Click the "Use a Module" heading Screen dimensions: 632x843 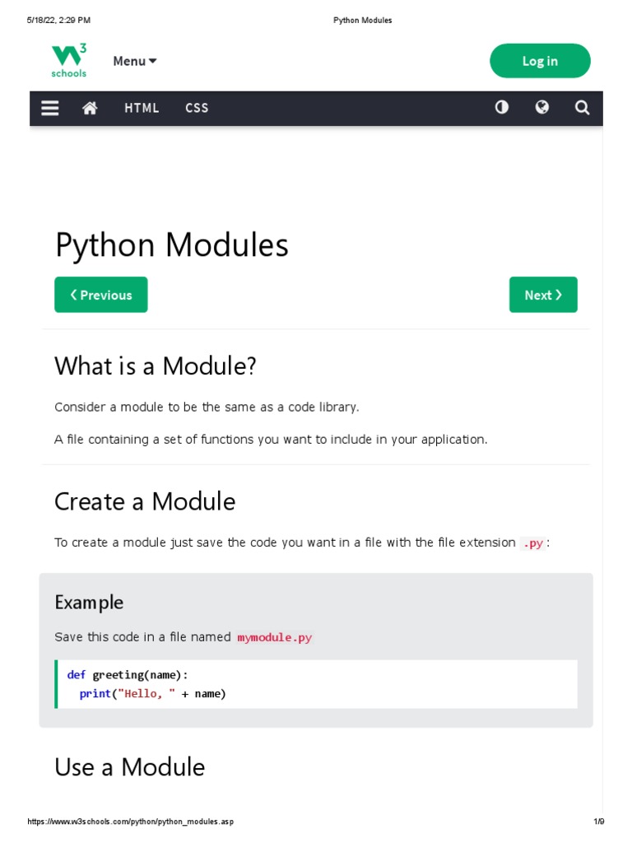pyautogui.click(x=129, y=767)
